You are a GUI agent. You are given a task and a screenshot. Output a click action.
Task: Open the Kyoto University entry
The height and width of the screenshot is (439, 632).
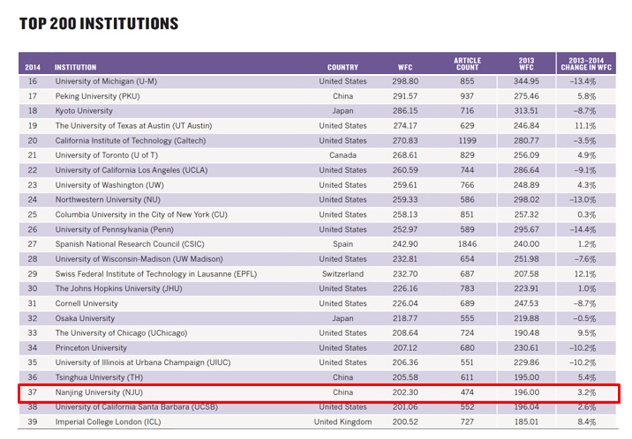[x=84, y=111]
